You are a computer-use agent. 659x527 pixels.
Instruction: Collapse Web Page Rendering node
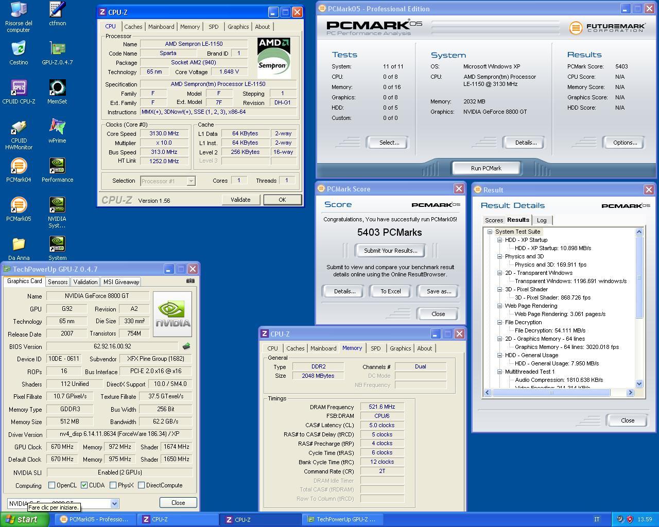(x=499, y=306)
